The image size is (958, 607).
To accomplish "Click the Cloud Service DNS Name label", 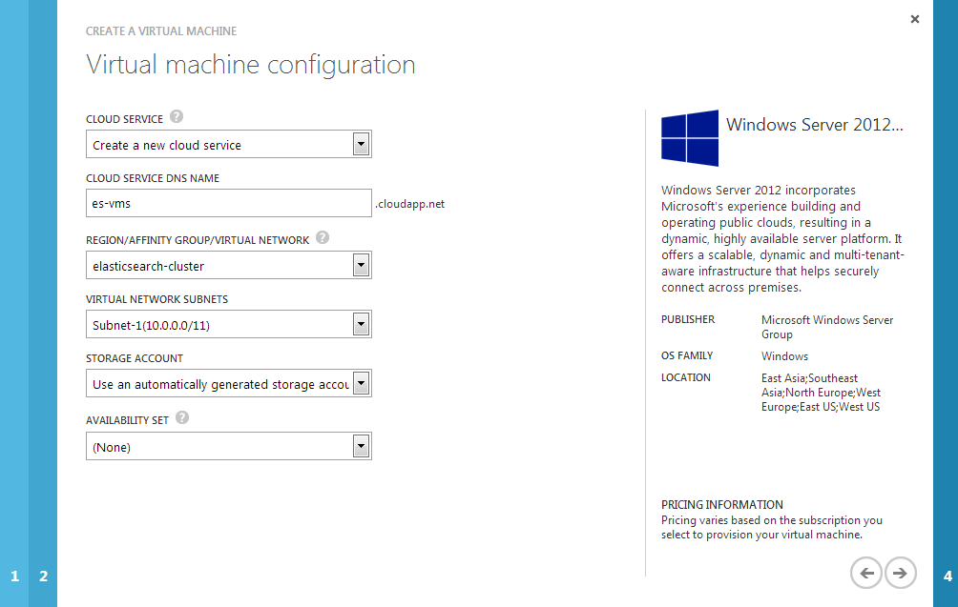I will pyautogui.click(x=153, y=178).
